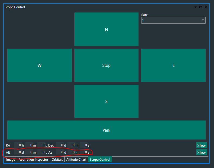
Task: Click the Az label
Action: tap(50, 152)
